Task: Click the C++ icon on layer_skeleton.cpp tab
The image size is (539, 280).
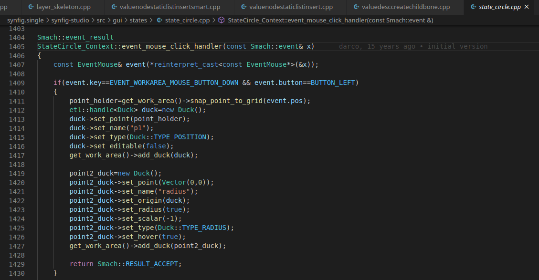Action: pyautogui.click(x=31, y=7)
